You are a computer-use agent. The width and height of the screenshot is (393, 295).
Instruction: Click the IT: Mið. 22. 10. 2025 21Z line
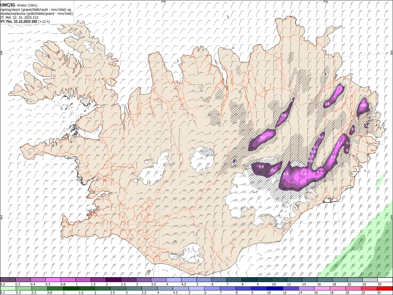pyautogui.click(x=19, y=18)
